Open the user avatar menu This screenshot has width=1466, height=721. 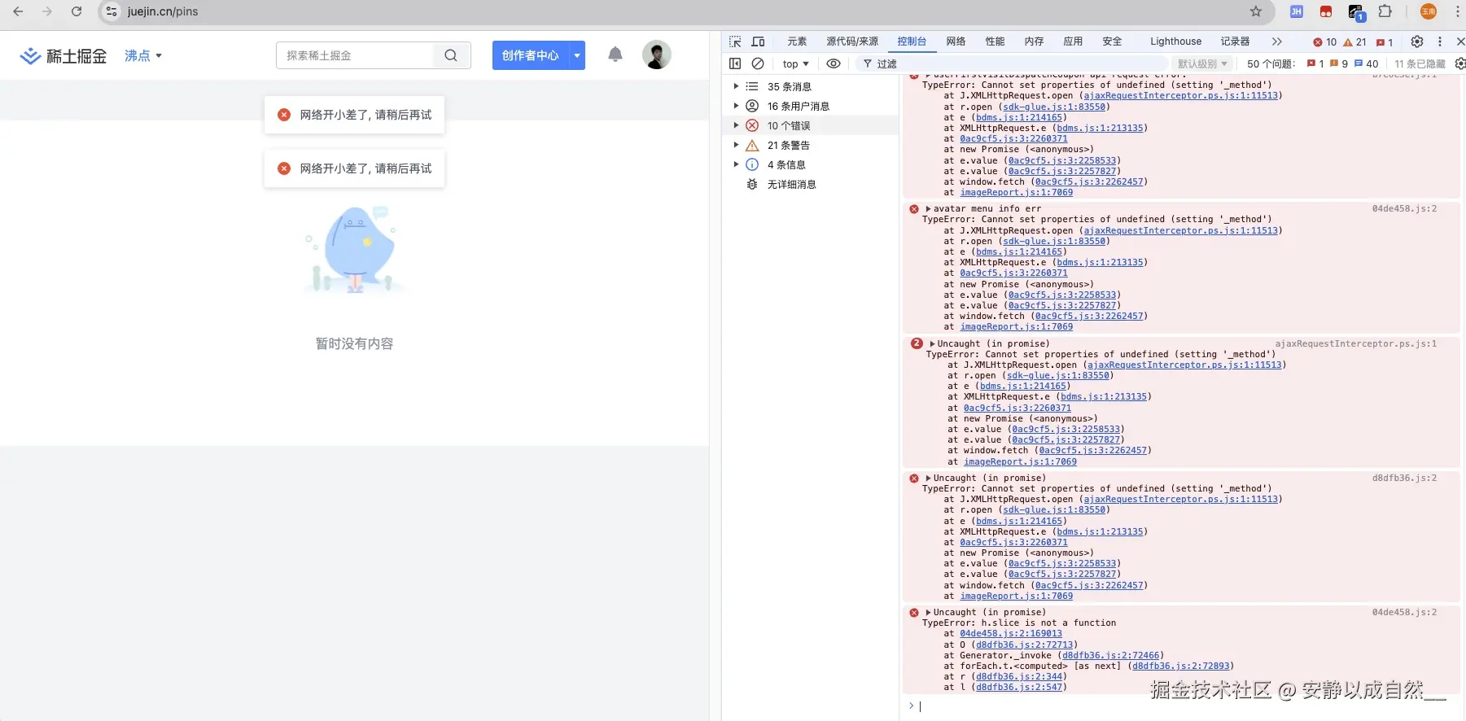tap(656, 55)
